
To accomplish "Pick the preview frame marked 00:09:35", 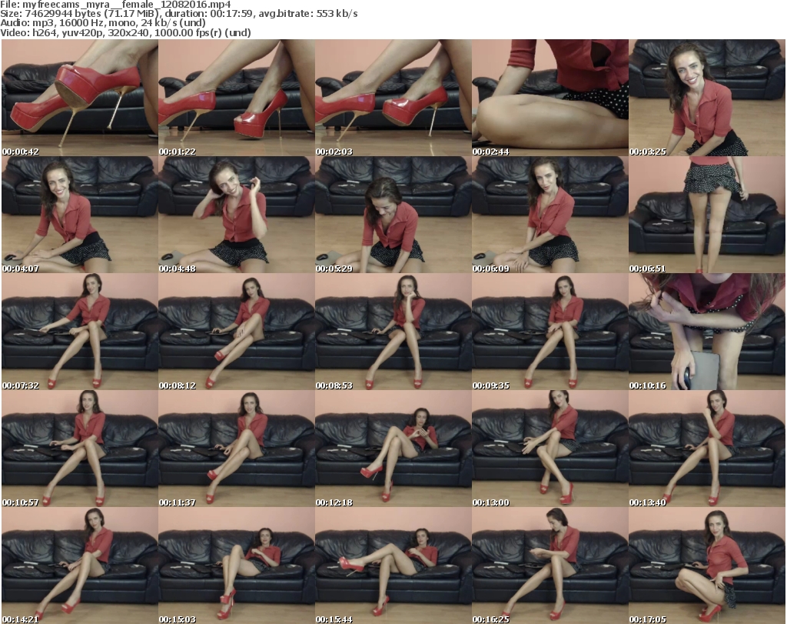I will [x=550, y=332].
